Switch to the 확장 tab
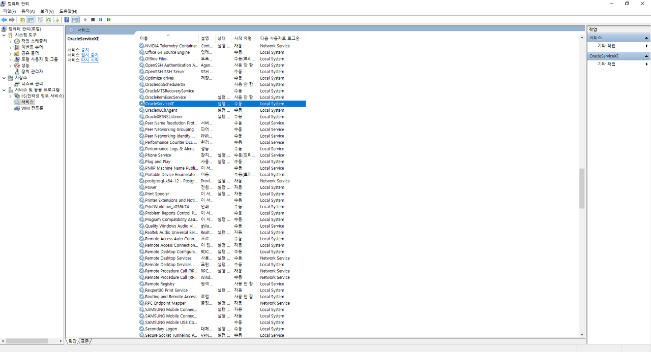Viewport: 651px width, 352px height. (73, 341)
